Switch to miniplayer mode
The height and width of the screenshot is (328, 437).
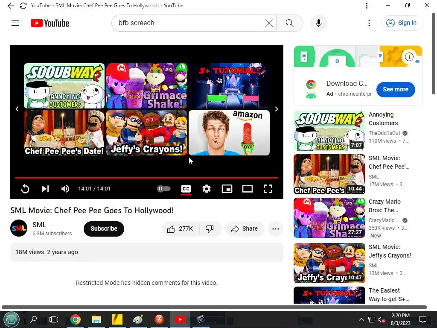point(227,189)
